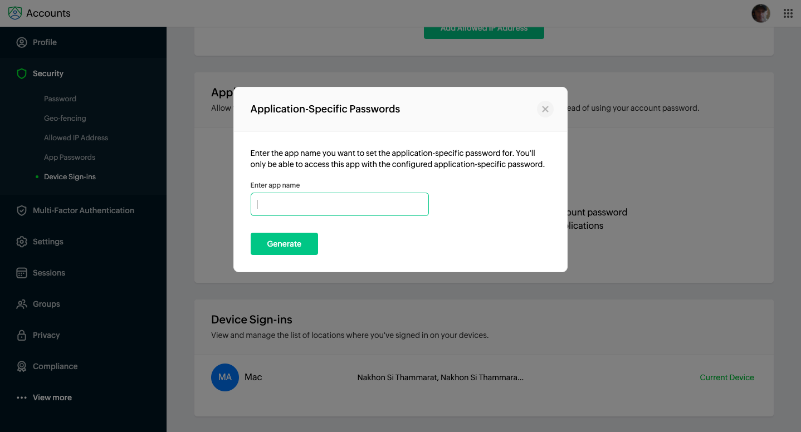The image size is (801, 432).
Task: Select Allowed IP Address submenu item
Action: click(x=76, y=138)
